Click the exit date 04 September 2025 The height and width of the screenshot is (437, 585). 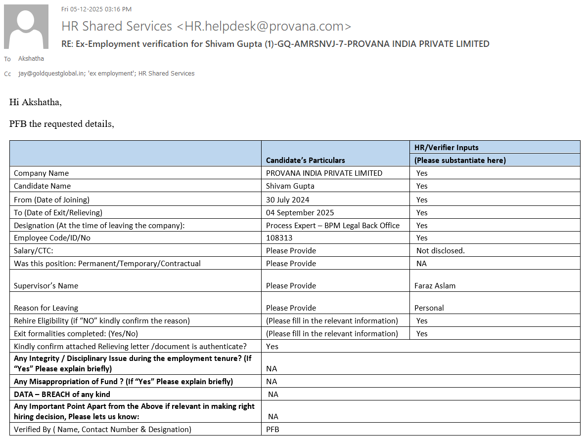pyautogui.click(x=300, y=212)
